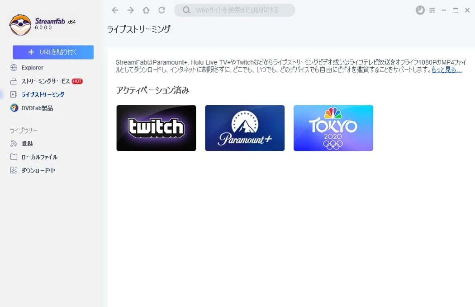The width and height of the screenshot is (475, 307).
Task: Open the hamburger menu at top right
Action: pyautogui.click(x=432, y=10)
